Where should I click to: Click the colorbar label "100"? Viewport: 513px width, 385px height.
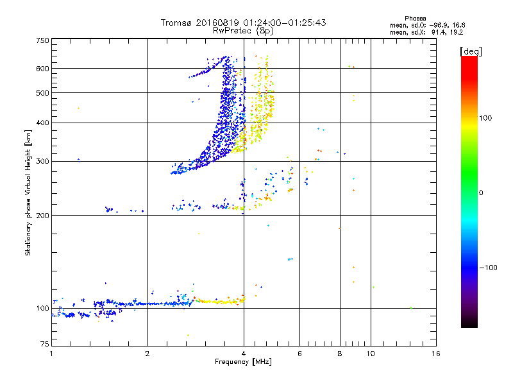(x=485, y=118)
